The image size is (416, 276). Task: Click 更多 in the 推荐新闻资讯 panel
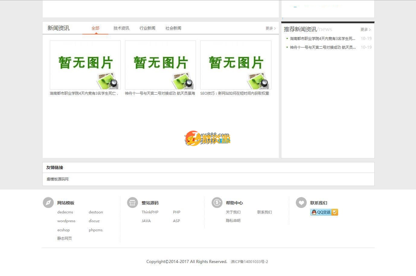pyautogui.click(x=365, y=30)
